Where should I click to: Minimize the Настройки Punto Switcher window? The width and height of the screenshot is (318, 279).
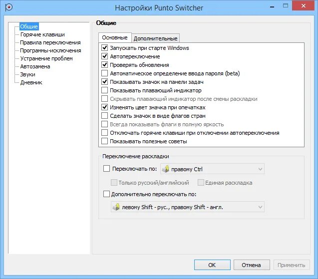coord(272,6)
